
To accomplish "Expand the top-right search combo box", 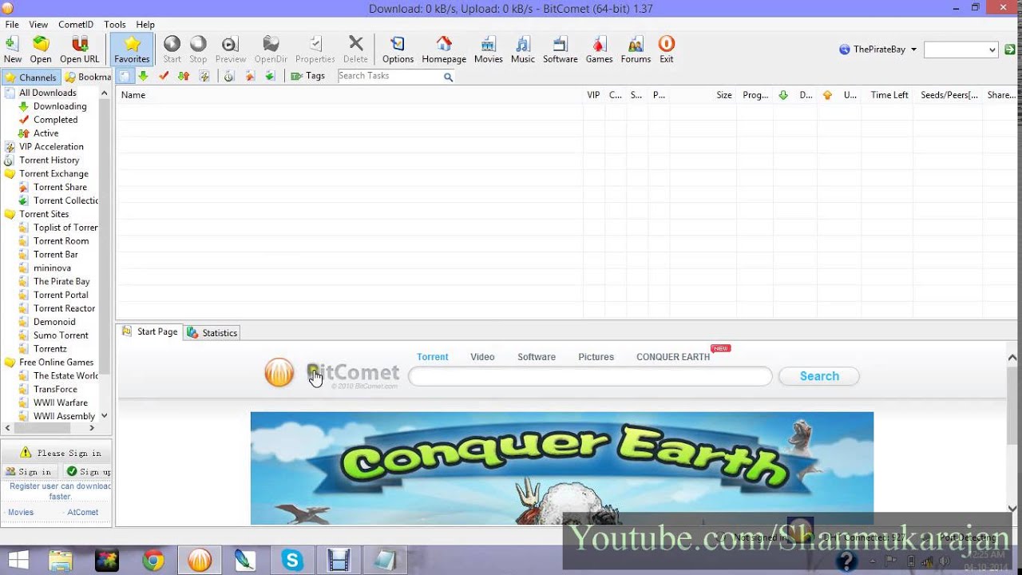I will pos(992,50).
